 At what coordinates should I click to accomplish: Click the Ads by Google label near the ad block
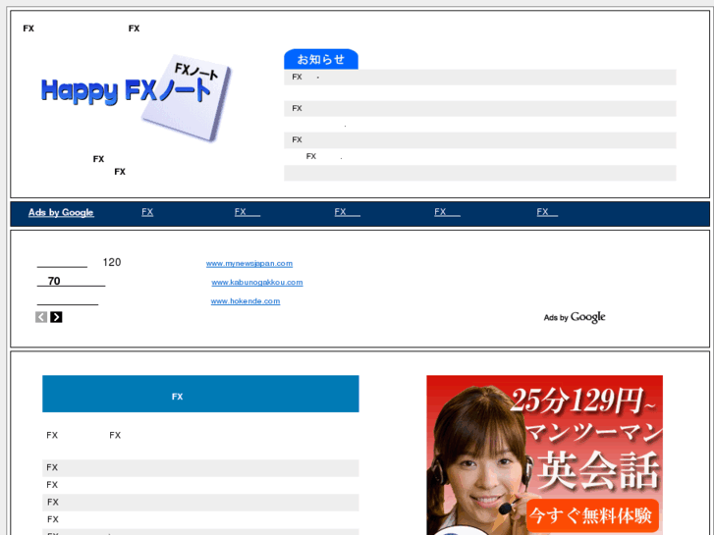click(575, 317)
